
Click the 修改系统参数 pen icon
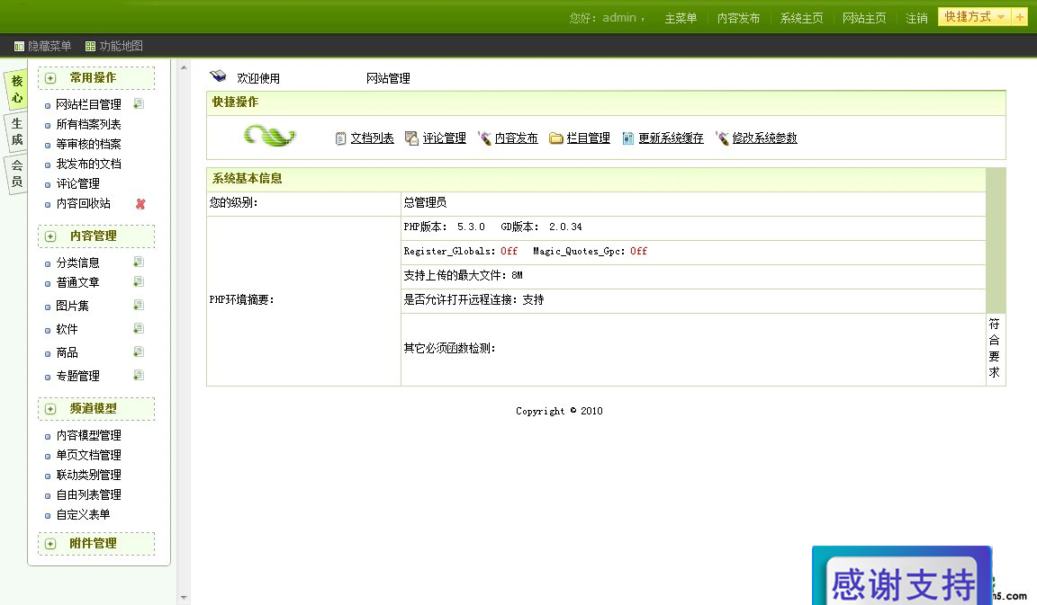722,138
